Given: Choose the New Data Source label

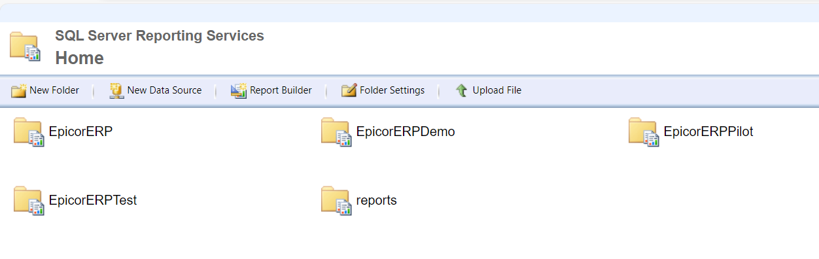Looking at the screenshot, I should click(x=164, y=90).
